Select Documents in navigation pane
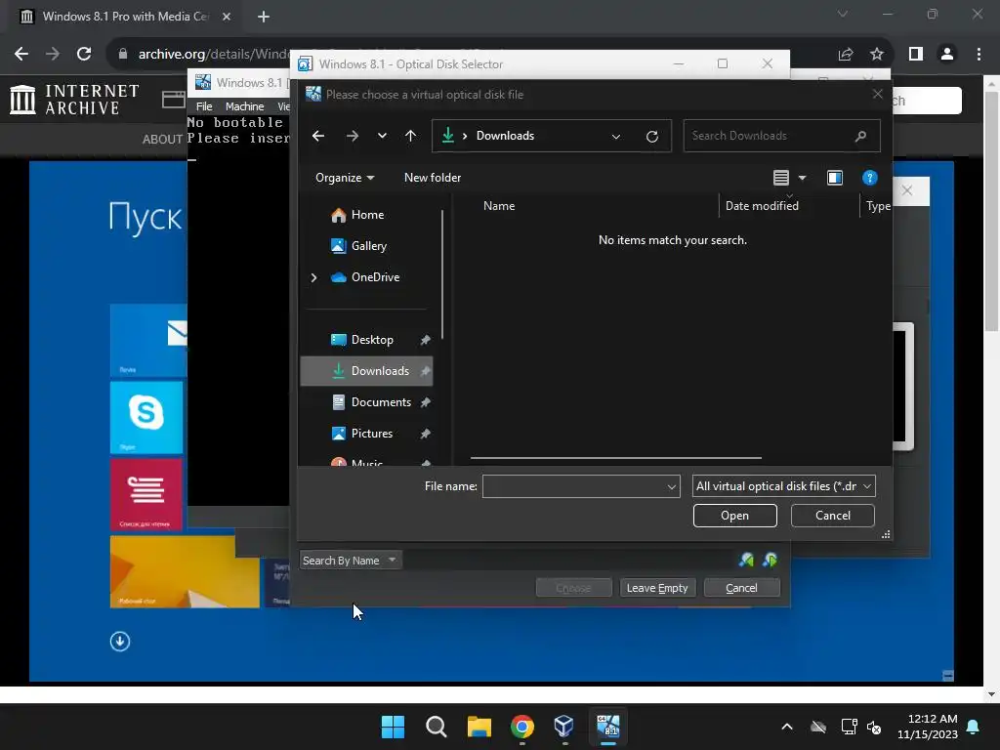 (x=367, y=402)
